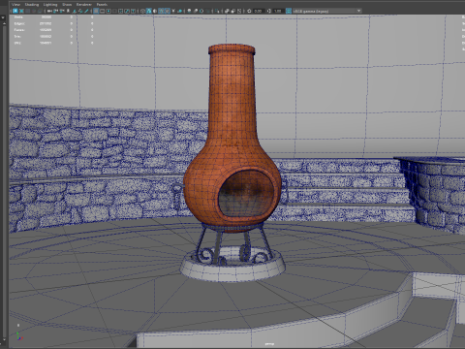Screen dimensions: 465x349
Task: Open the View menu in panel menu bar
Action: 15,5
